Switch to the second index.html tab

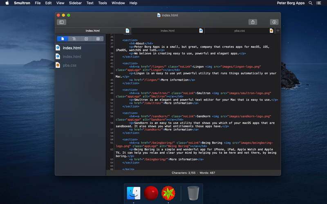click(x=168, y=31)
